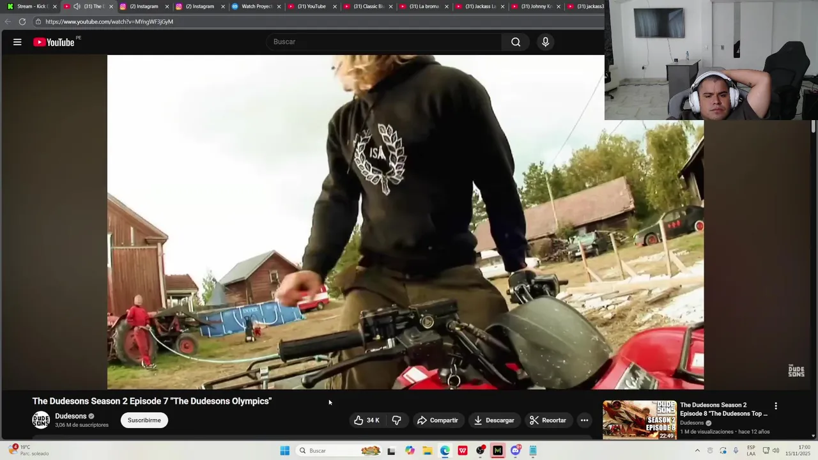This screenshot has height=460, width=818.
Task: Close the Watch Proyect tab
Action: [279, 6]
